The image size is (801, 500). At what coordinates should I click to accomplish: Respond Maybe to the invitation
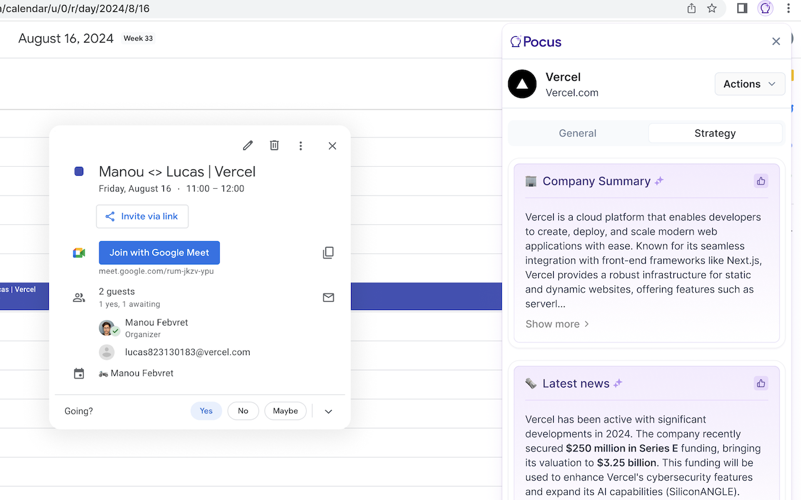pyautogui.click(x=285, y=411)
